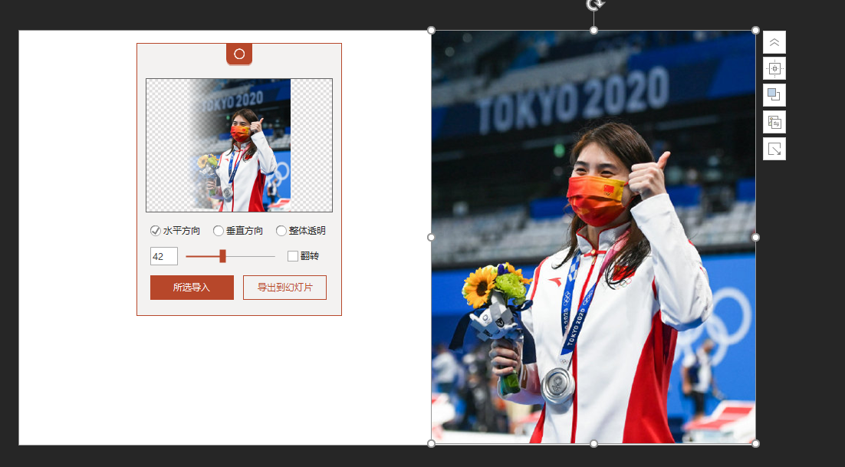The height and width of the screenshot is (467, 845).
Task: Click the 所选导入 button
Action: tap(192, 288)
